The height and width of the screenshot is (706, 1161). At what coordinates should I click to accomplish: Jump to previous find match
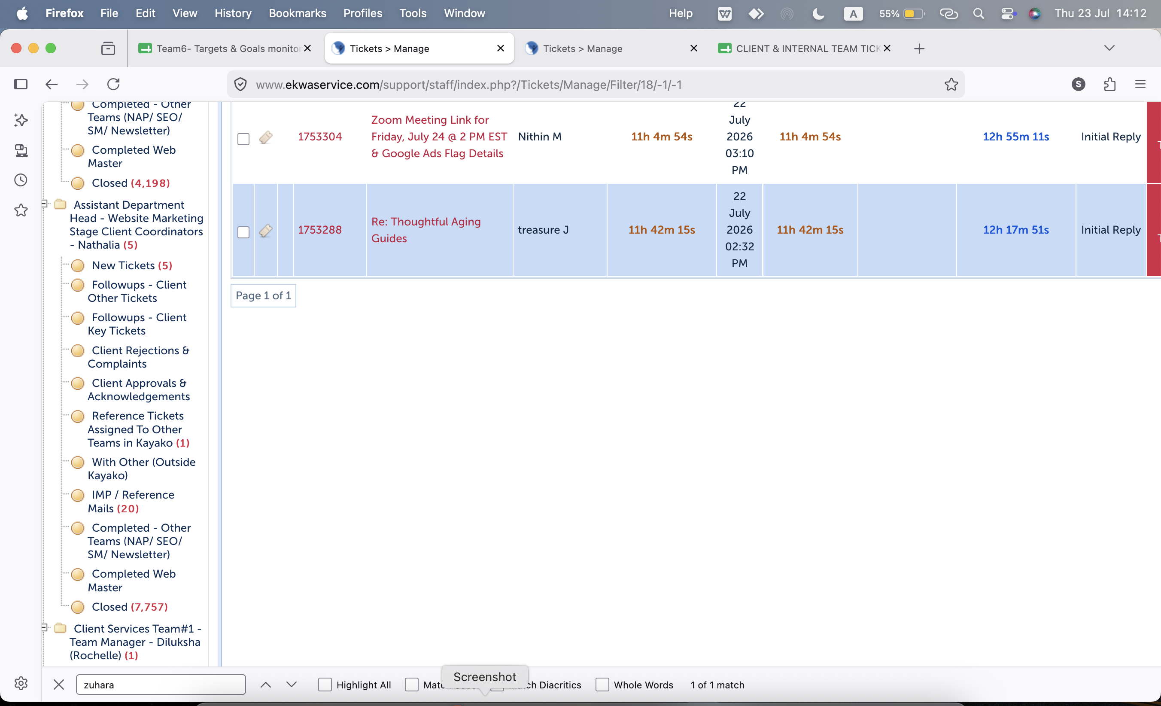(266, 685)
